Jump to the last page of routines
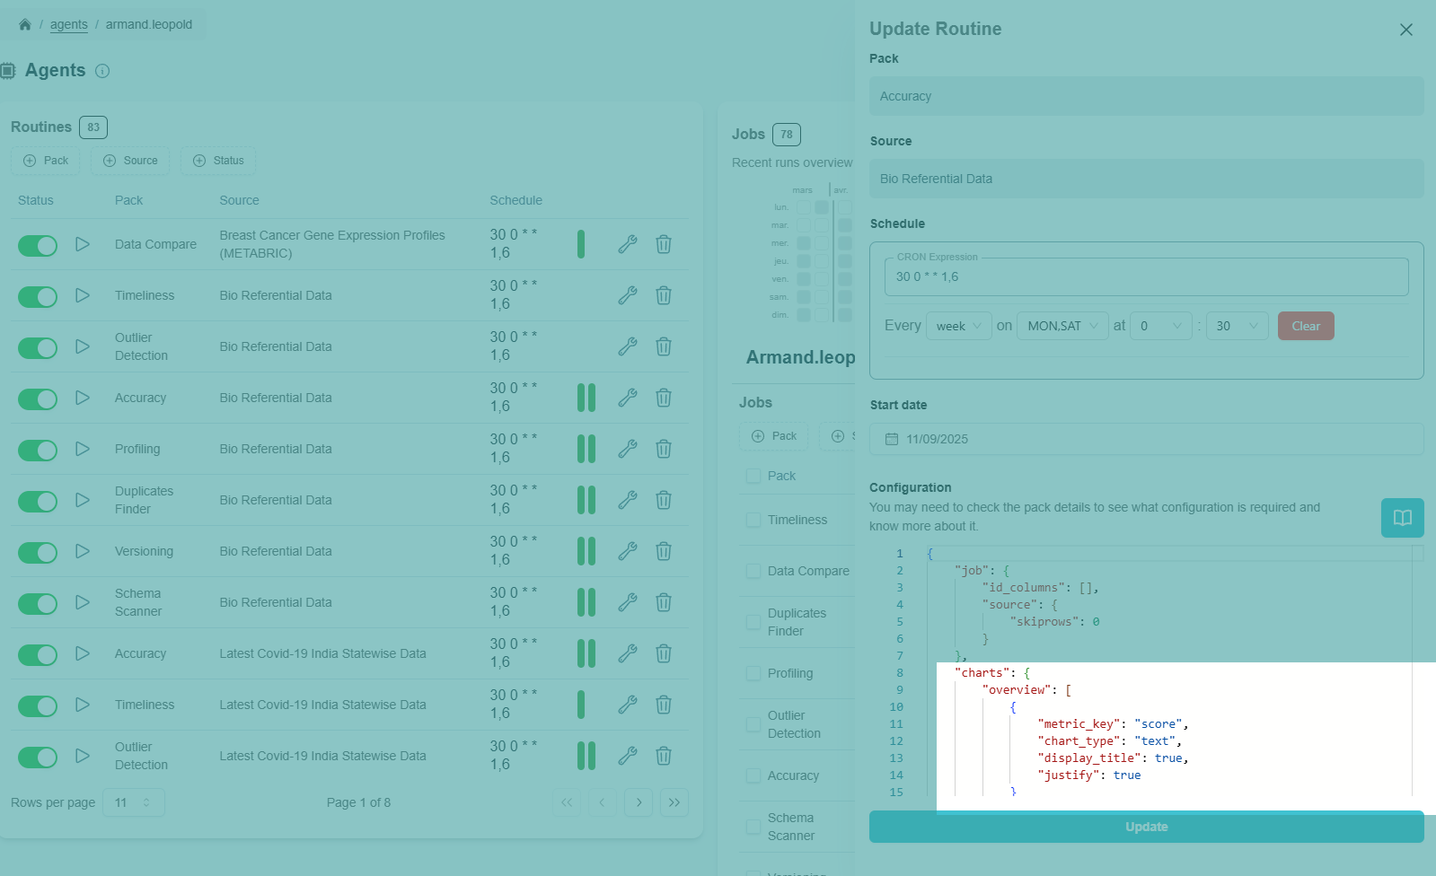 [x=674, y=802]
